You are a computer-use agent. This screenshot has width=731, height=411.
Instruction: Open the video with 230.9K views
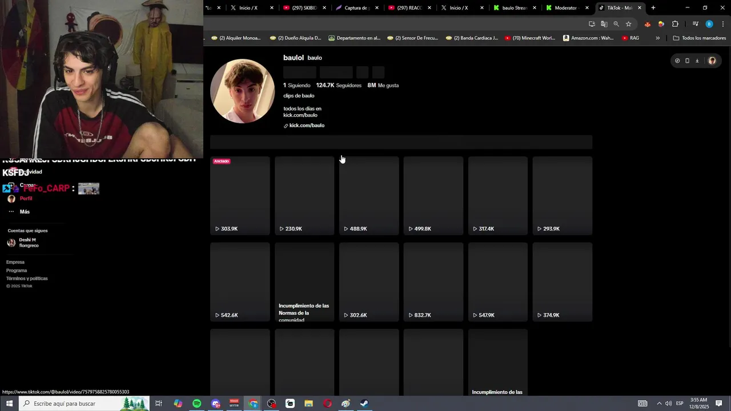click(304, 196)
